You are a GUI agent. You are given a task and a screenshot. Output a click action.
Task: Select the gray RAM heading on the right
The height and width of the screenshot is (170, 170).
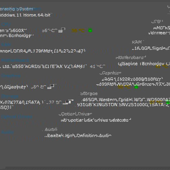coord(137,42)
